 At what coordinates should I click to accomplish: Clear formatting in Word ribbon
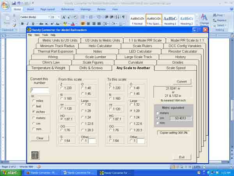(75, 17)
